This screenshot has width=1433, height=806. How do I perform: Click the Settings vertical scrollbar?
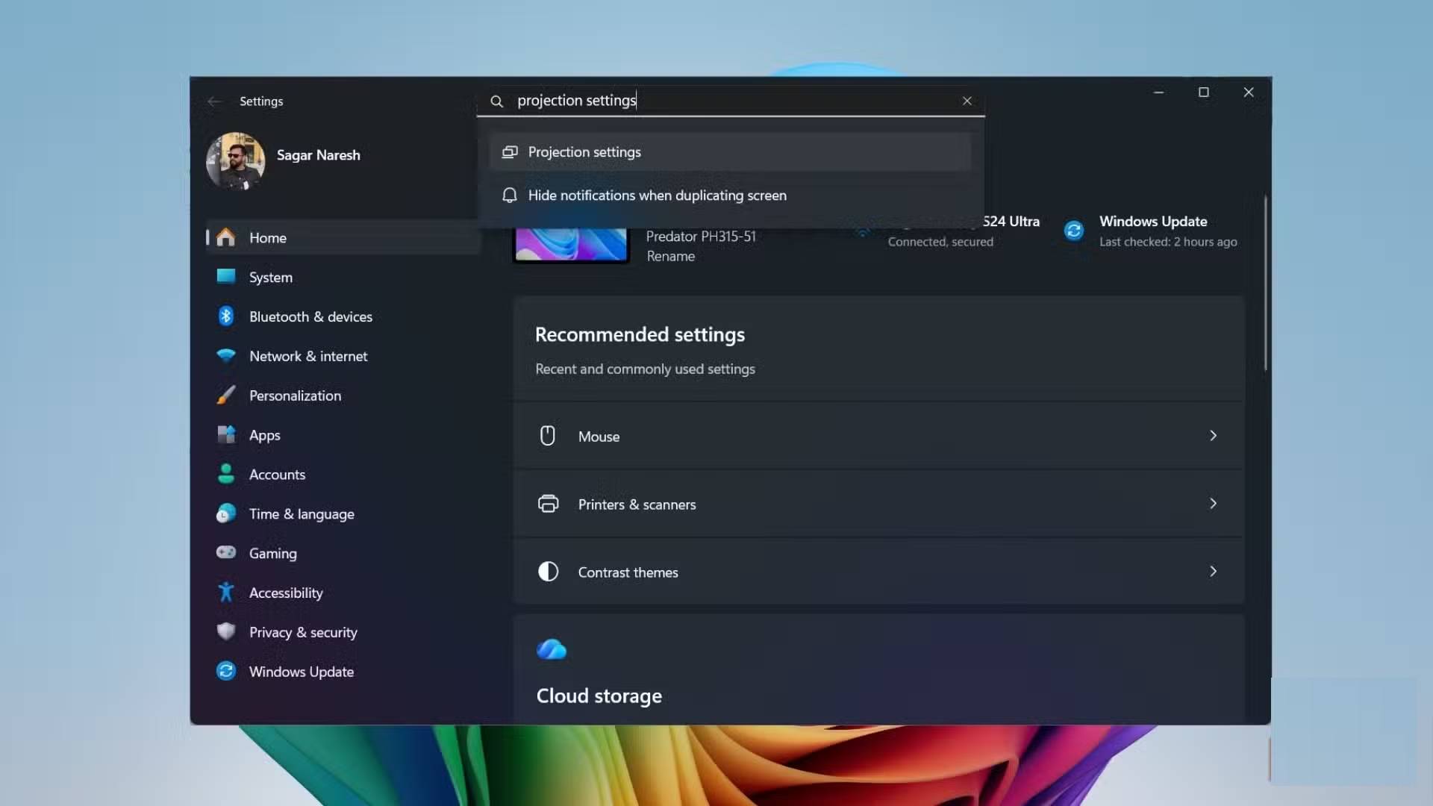[1265, 284]
